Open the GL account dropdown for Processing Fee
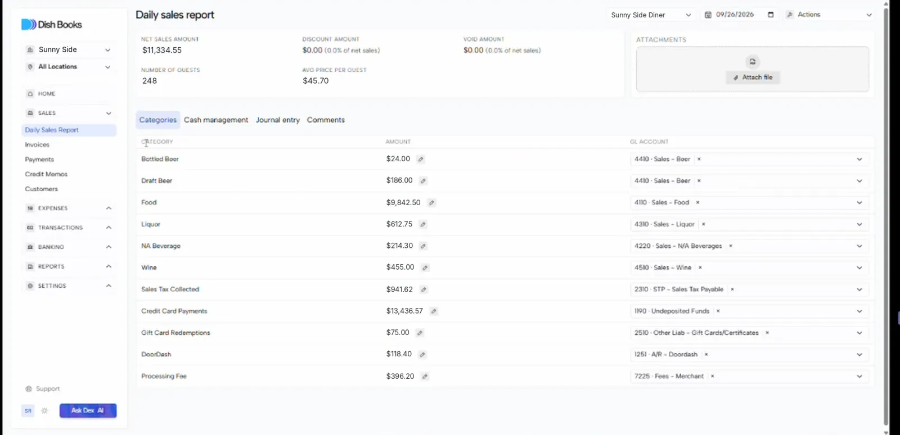 click(x=859, y=376)
